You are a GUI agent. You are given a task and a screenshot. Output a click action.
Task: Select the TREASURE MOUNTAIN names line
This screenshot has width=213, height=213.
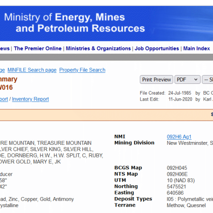pyautogui.click(x=46, y=143)
